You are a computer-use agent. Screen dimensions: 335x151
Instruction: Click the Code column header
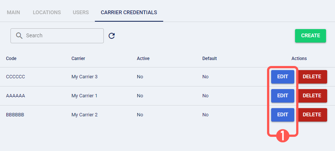pos(11,59)
